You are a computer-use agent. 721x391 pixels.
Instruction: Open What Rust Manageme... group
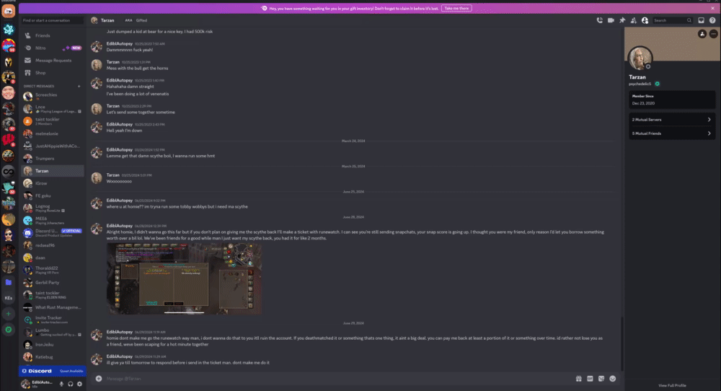52,307
